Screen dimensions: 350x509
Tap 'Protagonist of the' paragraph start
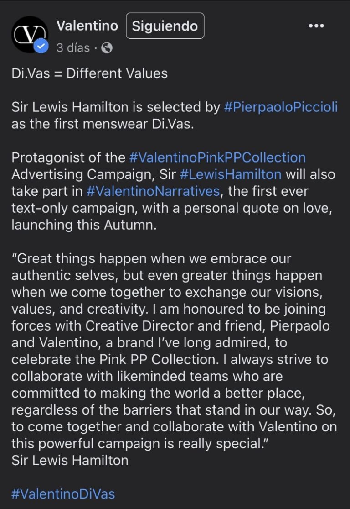tap(68, 157)
